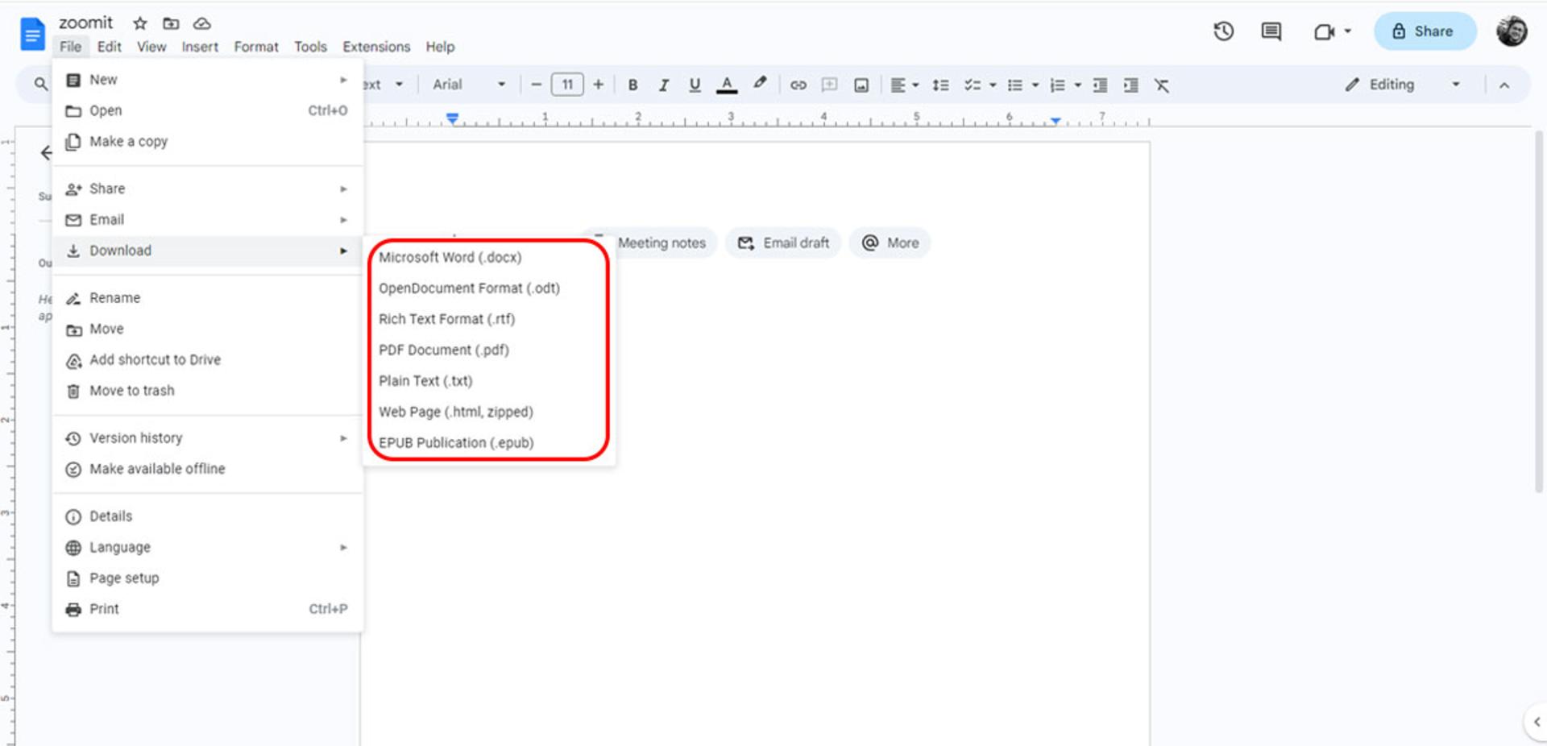
Task: Click the bold formatting icon
Action: click(632, 85)
